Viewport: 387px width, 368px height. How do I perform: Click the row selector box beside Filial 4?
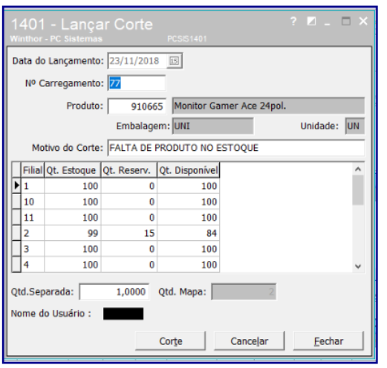tap(16, 265)
